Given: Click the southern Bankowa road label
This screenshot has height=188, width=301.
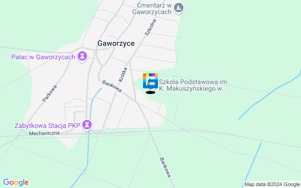Looking at the screenshot, I should click(165, 167).
